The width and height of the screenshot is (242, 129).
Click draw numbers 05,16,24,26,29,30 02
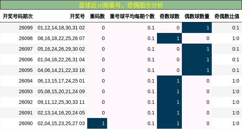pyautogui.click(x=61, y=49)
